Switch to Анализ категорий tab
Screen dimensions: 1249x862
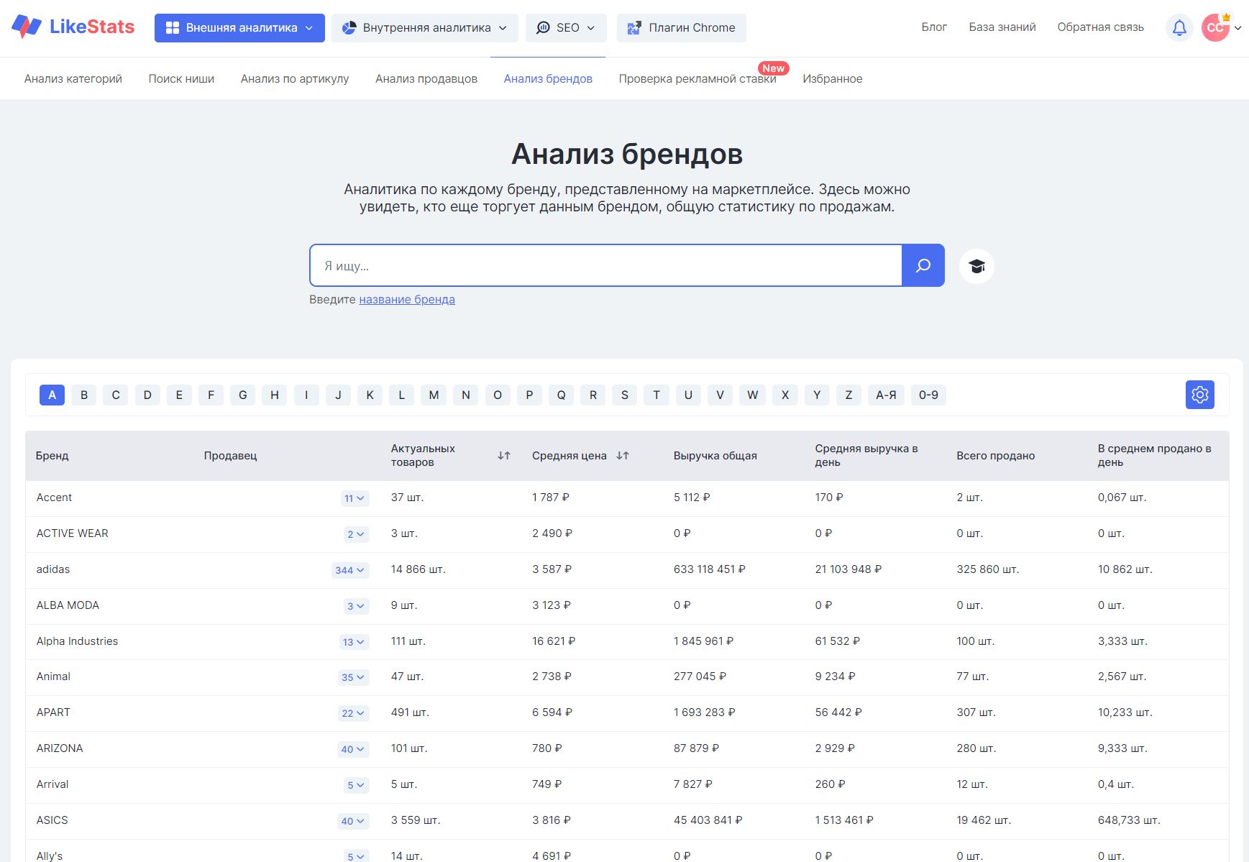(x=73, y=79)
